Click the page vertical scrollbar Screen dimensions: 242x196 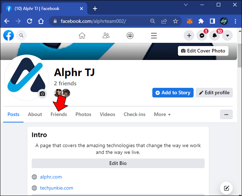(240, 56)
